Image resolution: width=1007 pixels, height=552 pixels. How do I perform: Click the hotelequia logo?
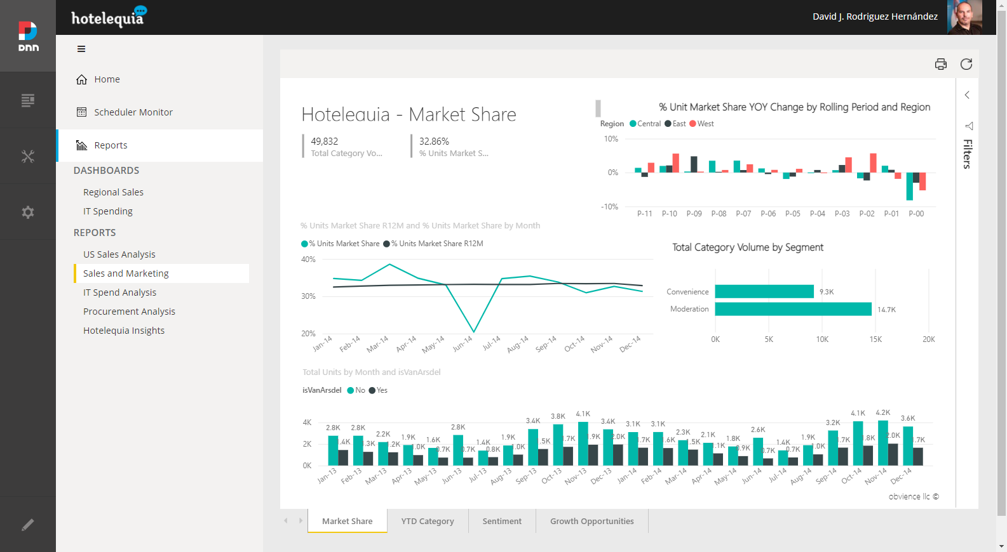[x=109, y=16]
